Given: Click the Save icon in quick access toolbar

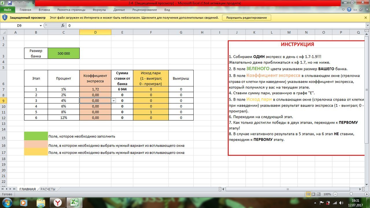Looking at the screenshot, I should [x=10, y=3].
